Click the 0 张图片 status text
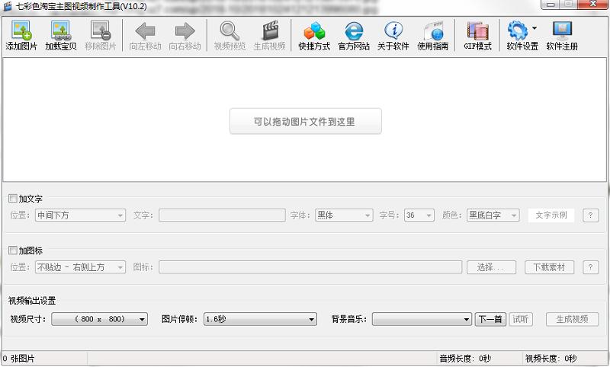This screenshot has width=610, height=367. point(18,359)
